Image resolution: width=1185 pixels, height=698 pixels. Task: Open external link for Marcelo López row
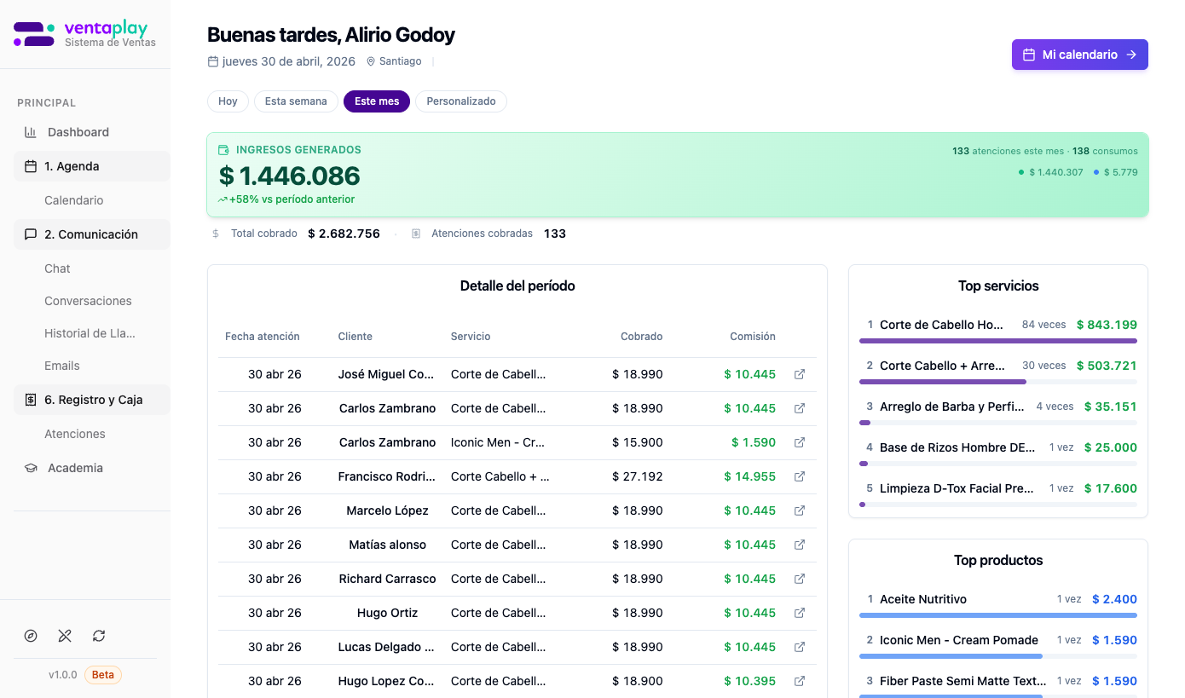[x=800, y=511]
